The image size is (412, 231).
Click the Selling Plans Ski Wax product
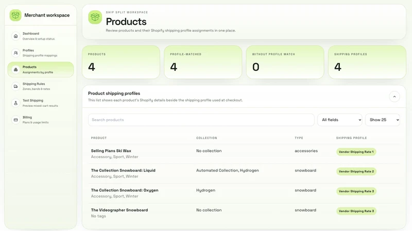111,151
